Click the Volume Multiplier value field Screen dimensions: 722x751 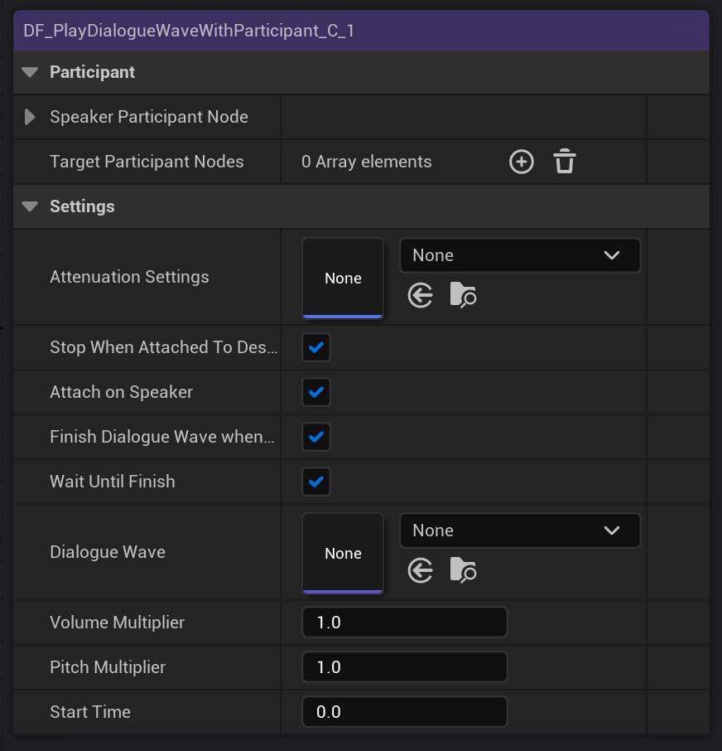click(404, 623)
